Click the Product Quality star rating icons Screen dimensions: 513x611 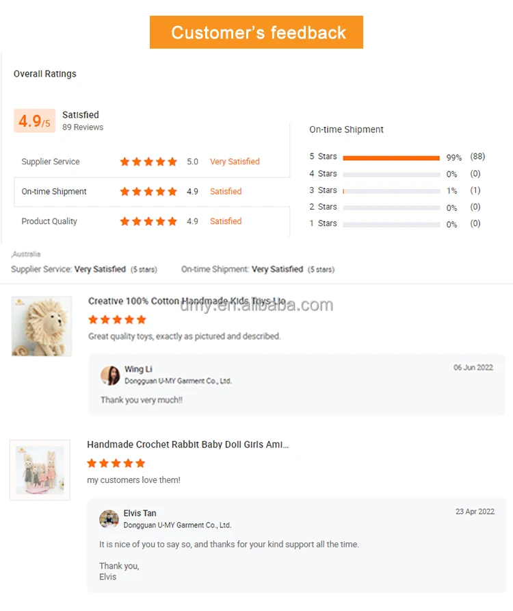click(148, 221)
